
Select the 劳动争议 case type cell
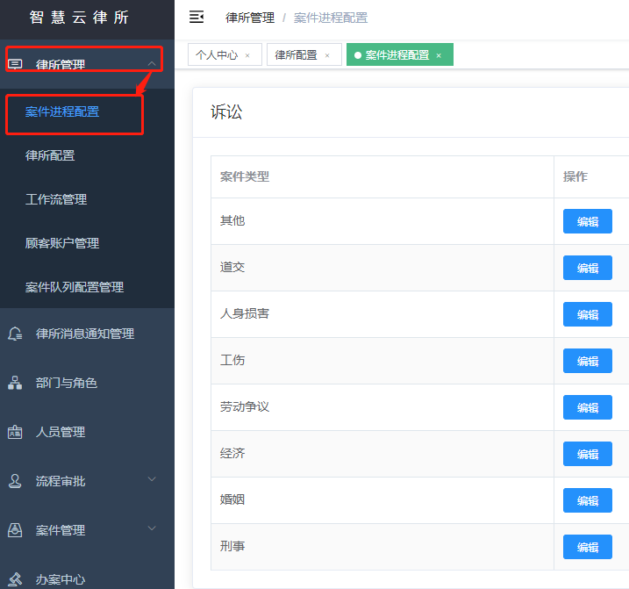pos(382,407)
